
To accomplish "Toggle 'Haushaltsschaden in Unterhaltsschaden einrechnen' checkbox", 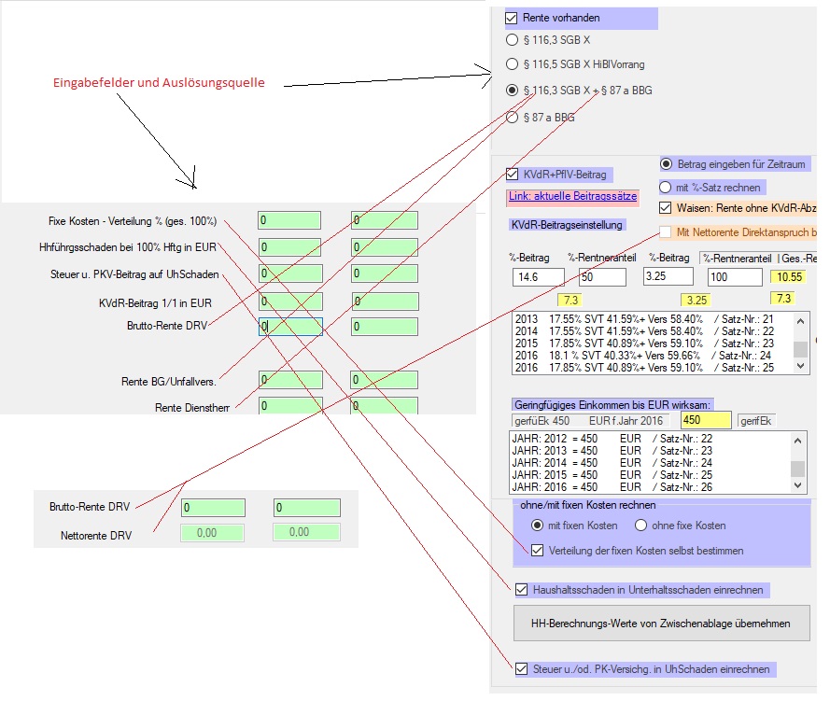I will pyautogui.click(x=521, y=589).
